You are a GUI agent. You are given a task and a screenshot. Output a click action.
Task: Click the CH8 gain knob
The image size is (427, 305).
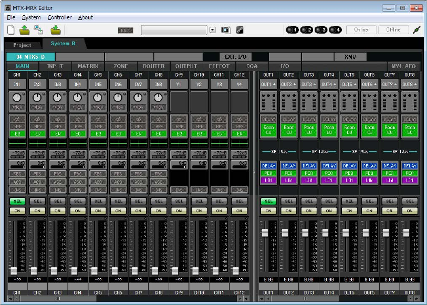[158, 98]
